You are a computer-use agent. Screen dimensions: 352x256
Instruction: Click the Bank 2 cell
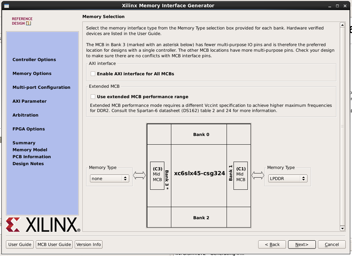199,217
